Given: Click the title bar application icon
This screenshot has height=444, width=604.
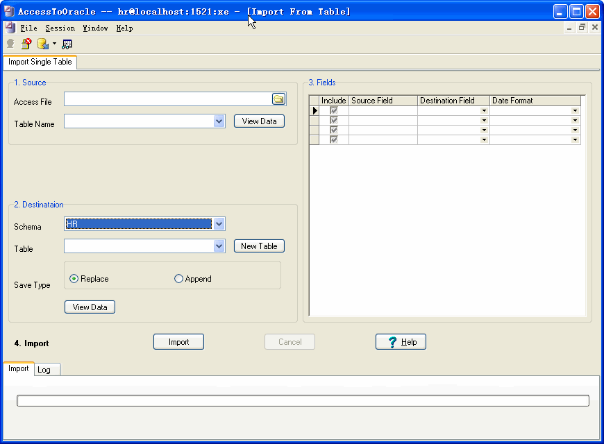Looking at the screenshot, I should point(9,11).
